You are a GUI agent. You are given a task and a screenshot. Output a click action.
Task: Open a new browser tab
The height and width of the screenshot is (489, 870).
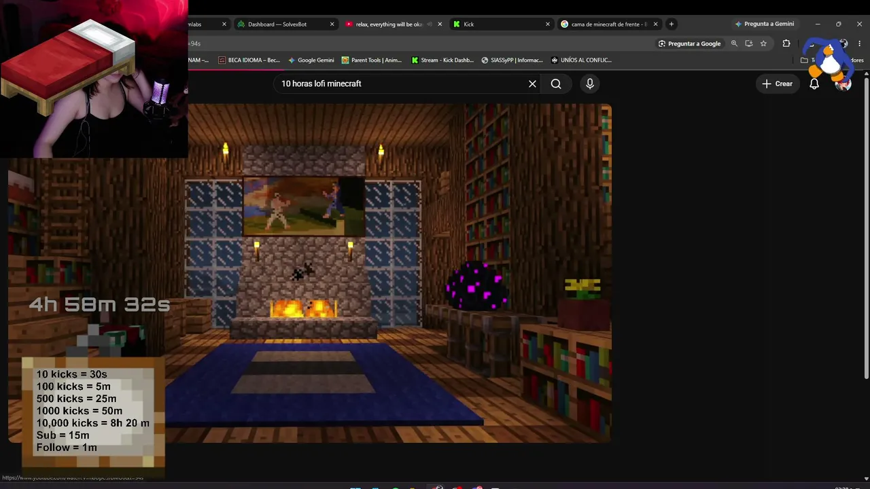click(x=672, y=24)
